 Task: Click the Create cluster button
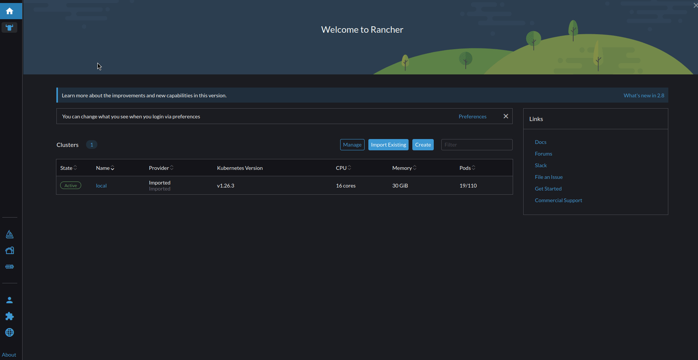(422, 144)
